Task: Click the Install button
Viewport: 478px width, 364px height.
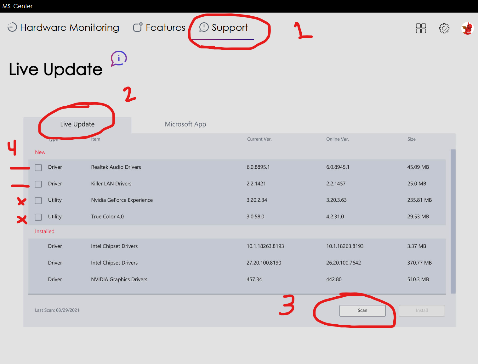Action: 422,311
